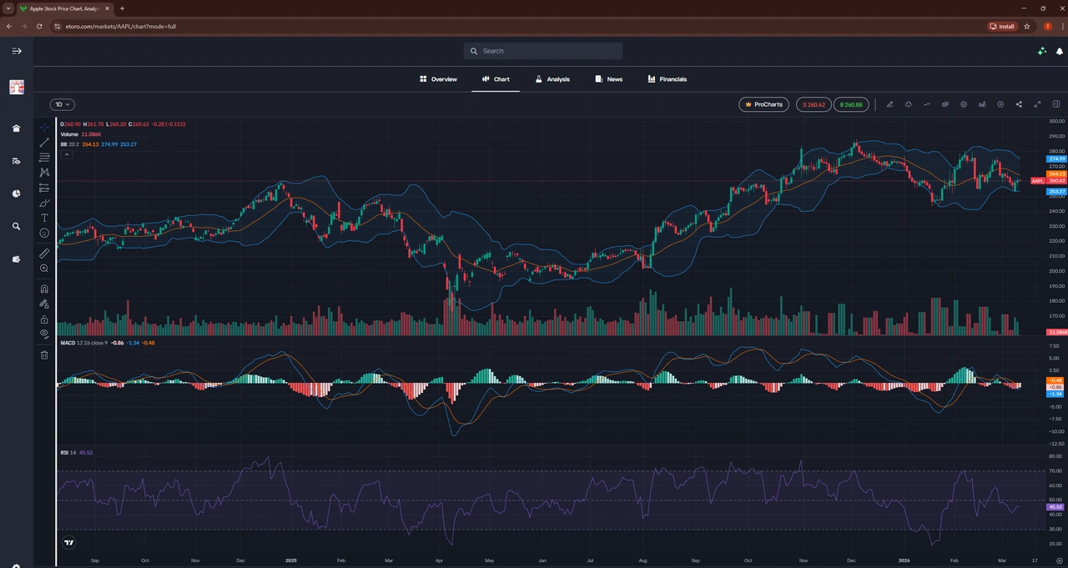Select the Apple Stock Price Chart browser tab

click(66, 8)
